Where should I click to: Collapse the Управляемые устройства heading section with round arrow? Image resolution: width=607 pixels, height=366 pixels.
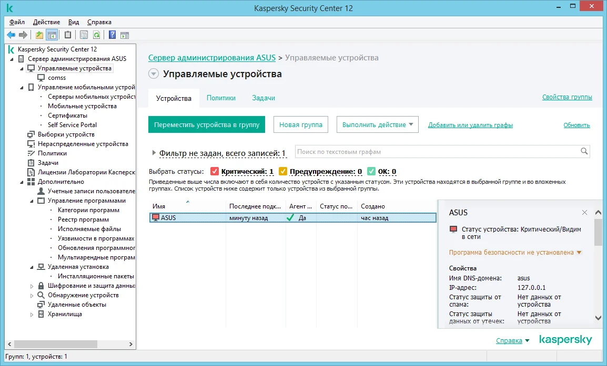point(154,74)
